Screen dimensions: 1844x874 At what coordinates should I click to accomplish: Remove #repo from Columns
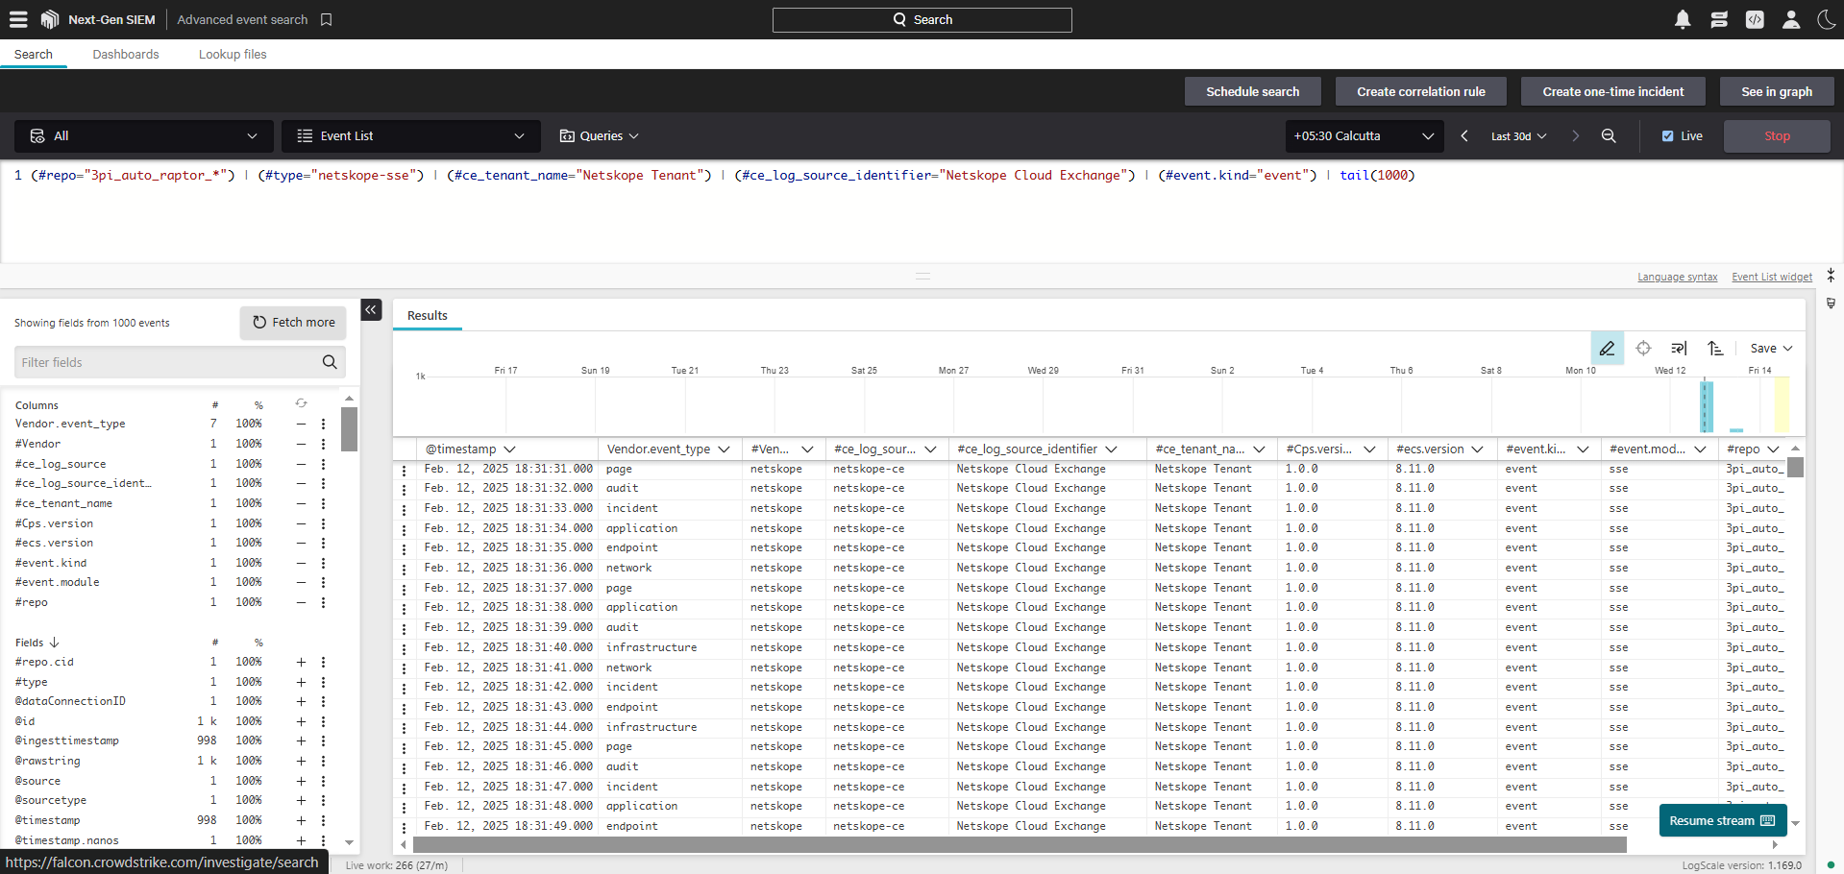click(301, 602)
